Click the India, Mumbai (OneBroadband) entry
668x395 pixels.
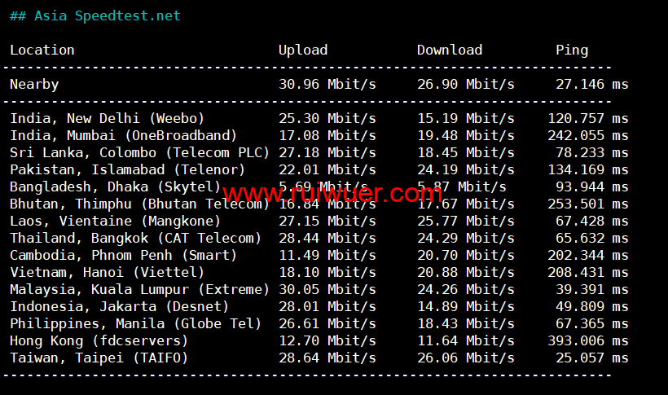pyautogui.click(x=123, y=135)
